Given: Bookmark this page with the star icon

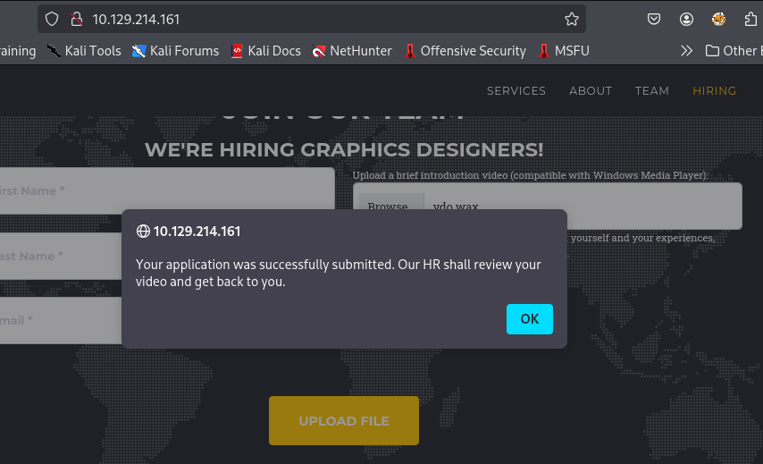Looking at the screenshot, I should tap(572, 19).
